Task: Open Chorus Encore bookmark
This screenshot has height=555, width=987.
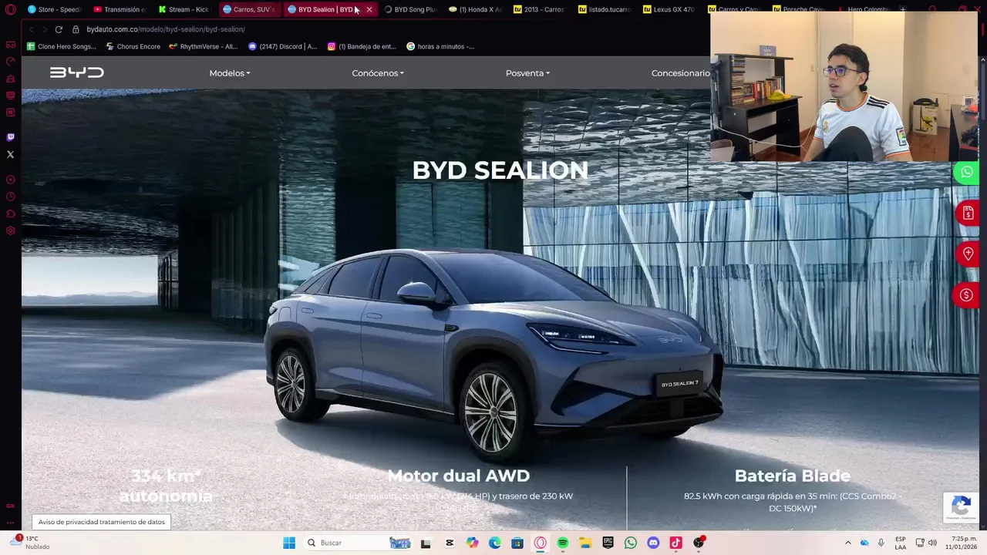Action: pos(133,46)
